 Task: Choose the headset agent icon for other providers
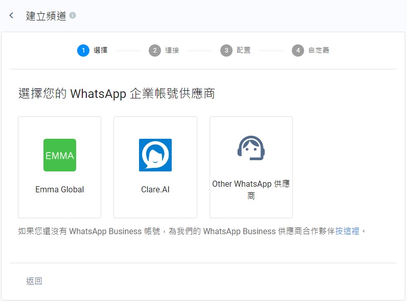[251, 148]
